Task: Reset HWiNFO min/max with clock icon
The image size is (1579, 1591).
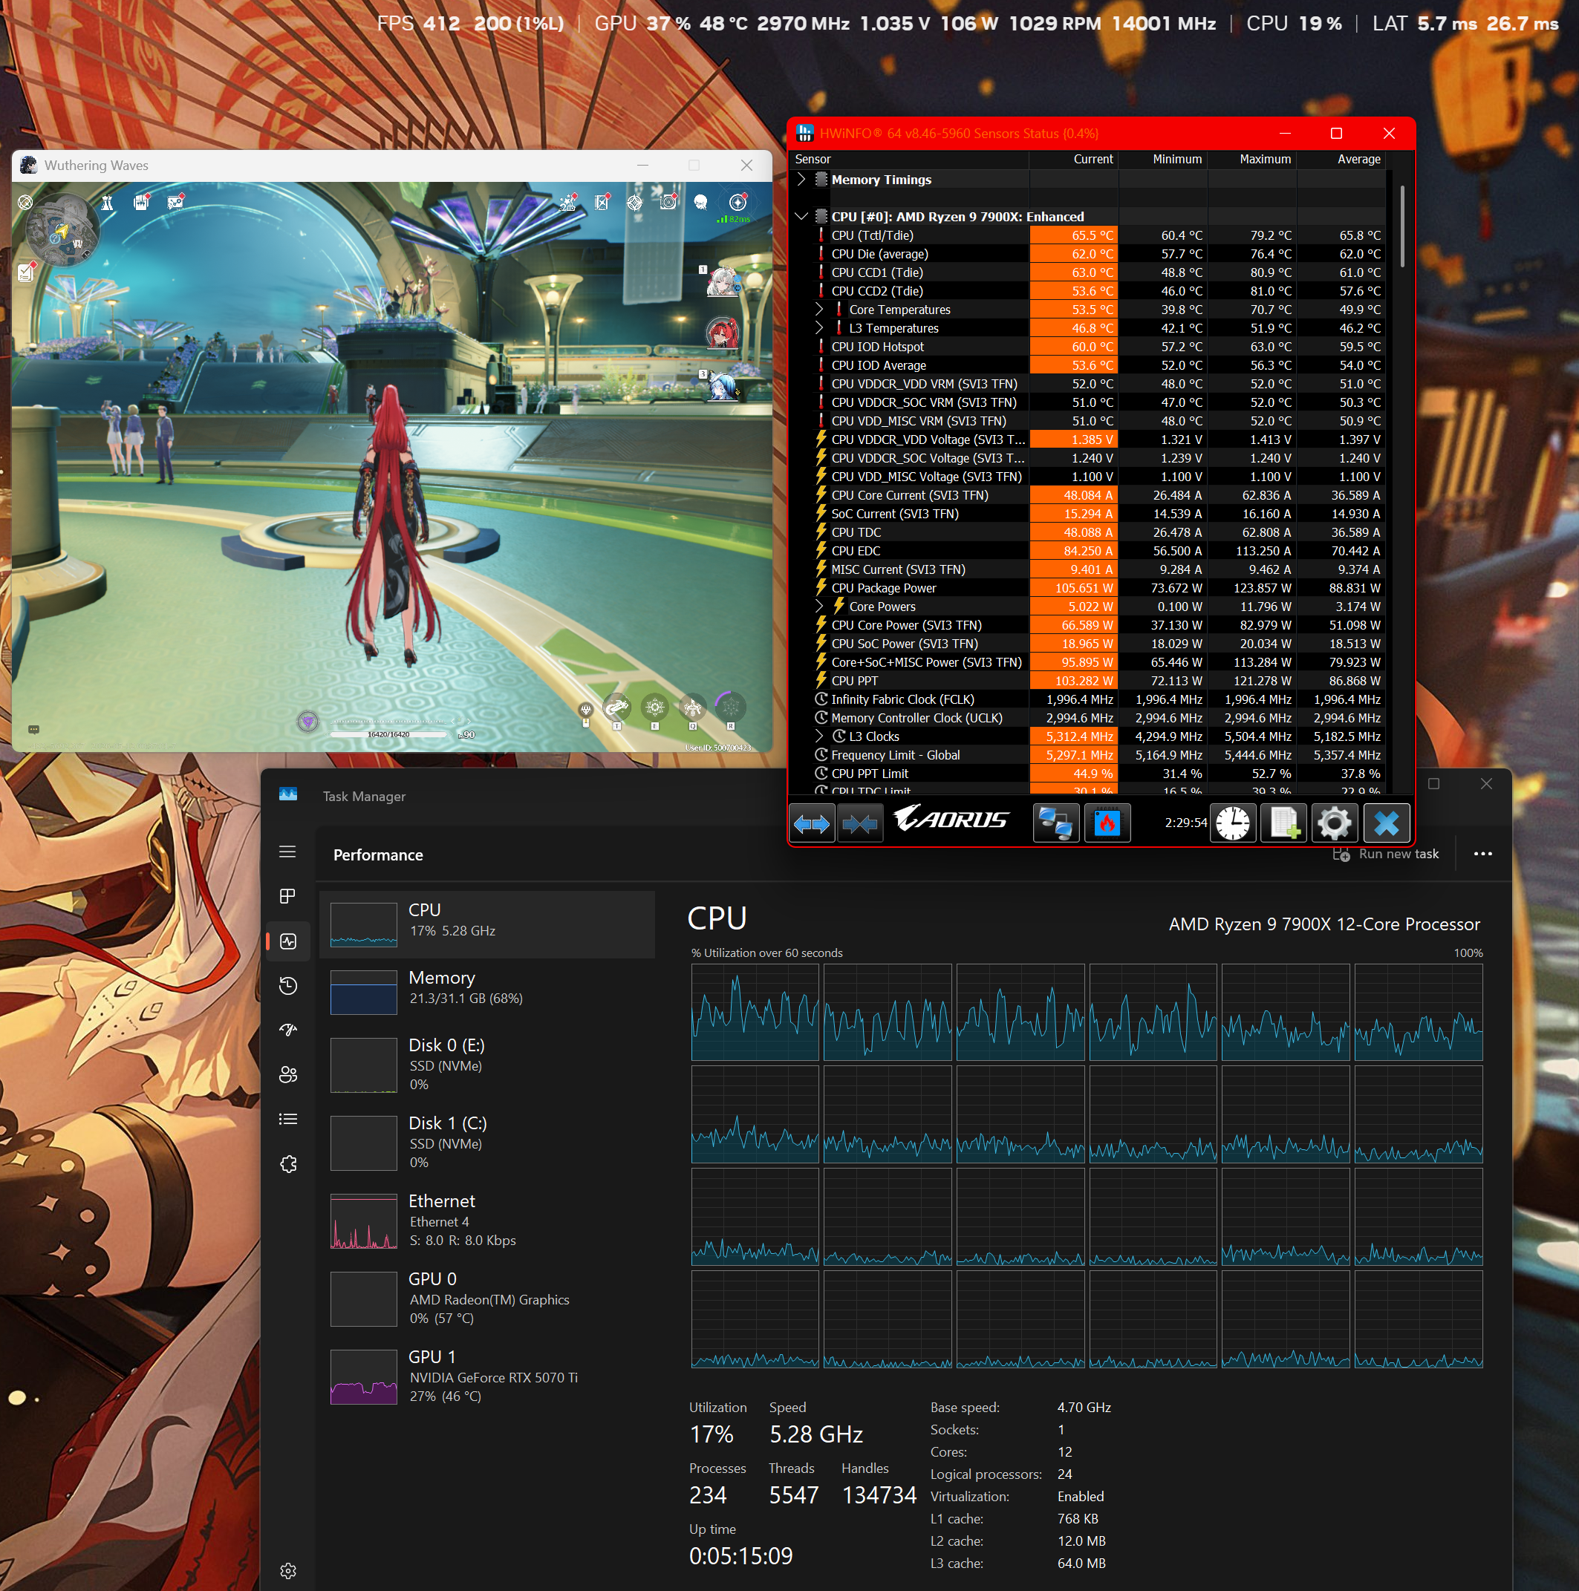Action: 1232,823
